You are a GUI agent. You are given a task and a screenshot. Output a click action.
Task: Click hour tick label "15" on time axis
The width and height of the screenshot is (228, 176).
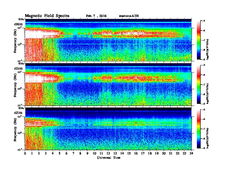pyautogui.click(x=129, y=154)
